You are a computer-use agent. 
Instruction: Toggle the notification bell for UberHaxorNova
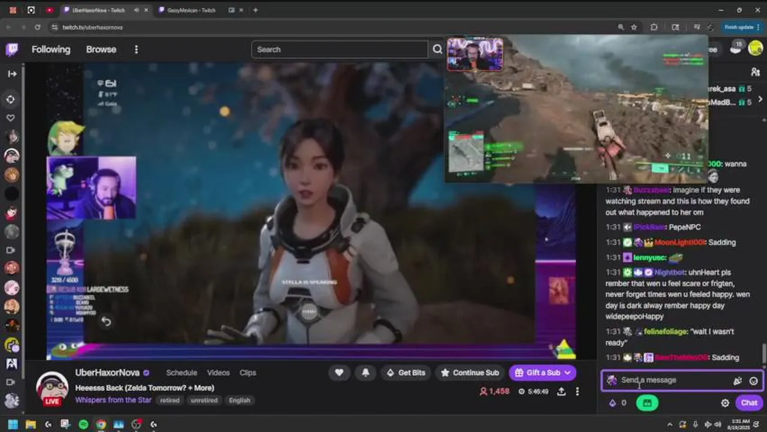click(365, 373)
